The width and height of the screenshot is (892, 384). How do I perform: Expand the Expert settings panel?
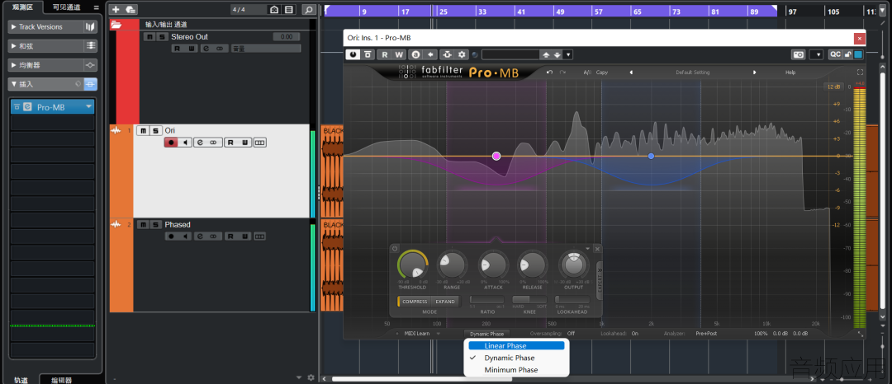[x=599, y=280]
